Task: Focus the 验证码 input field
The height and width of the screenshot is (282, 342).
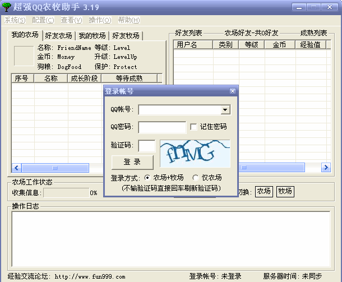Action: [x=147, y=146]
